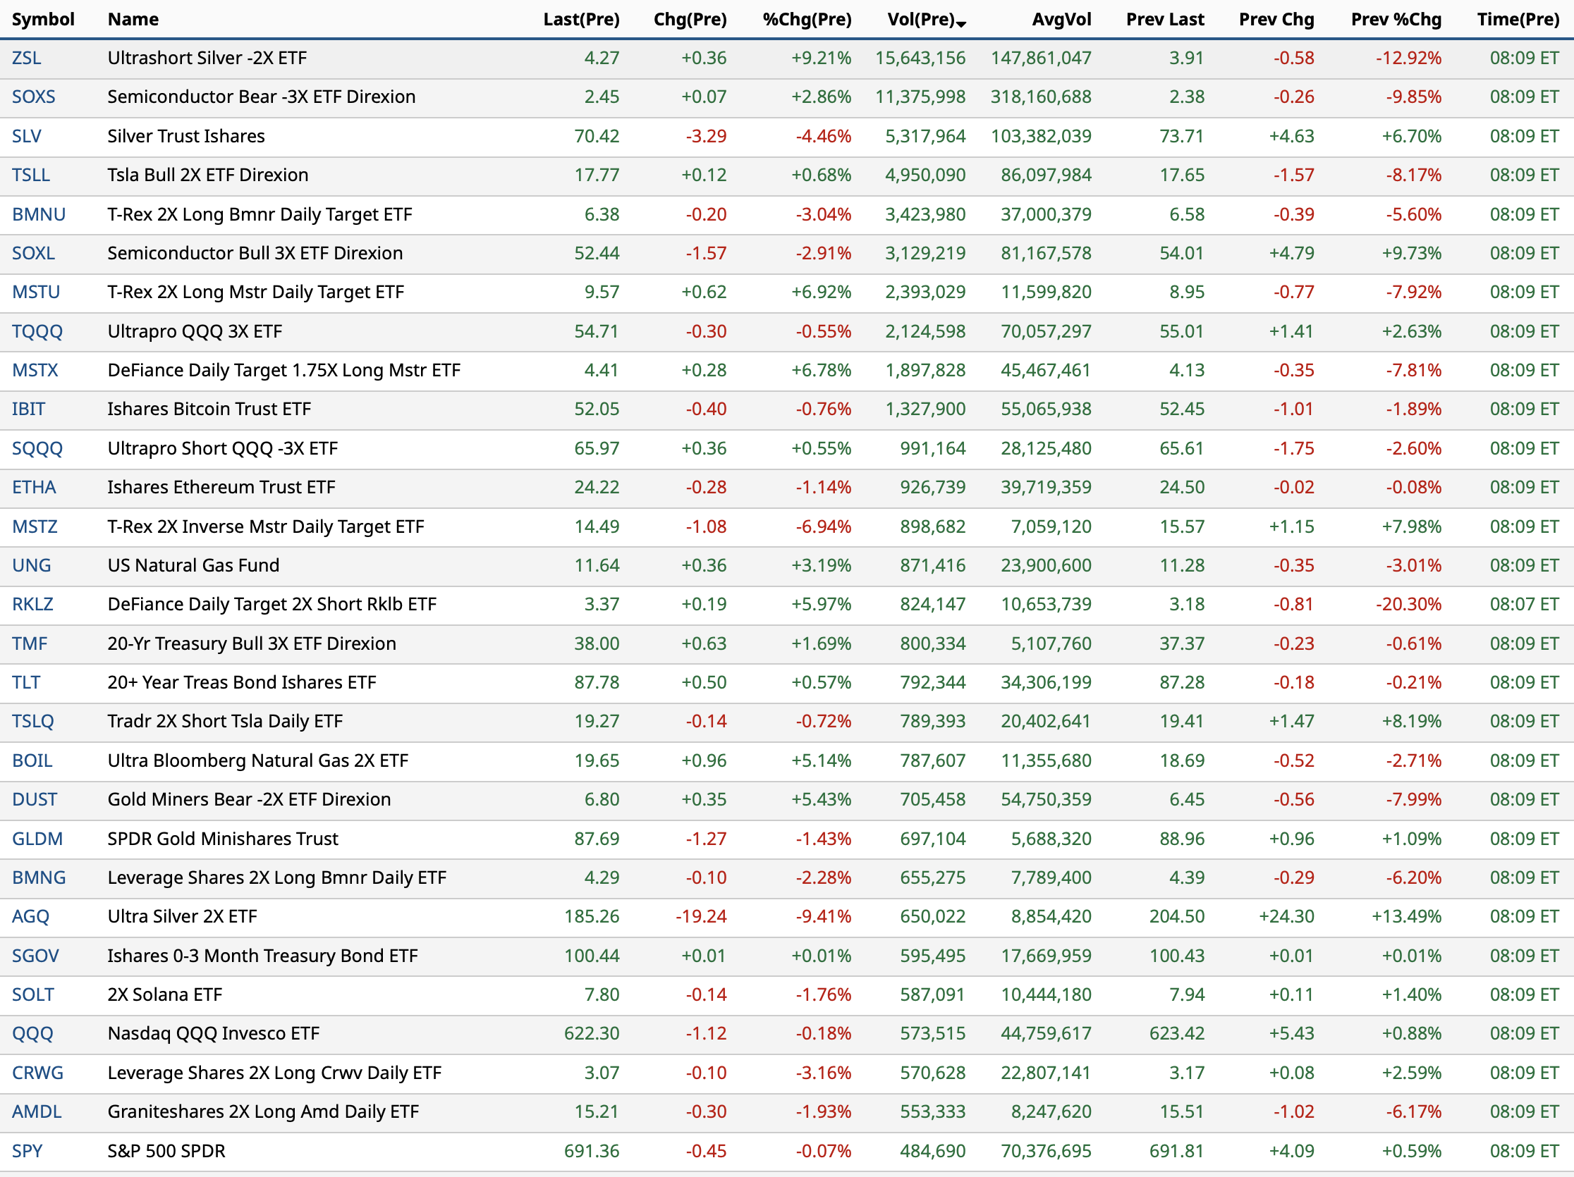Open the IBIT ticker link
The width and height of the screenshot is (1574, 1177).
[28, 409]
